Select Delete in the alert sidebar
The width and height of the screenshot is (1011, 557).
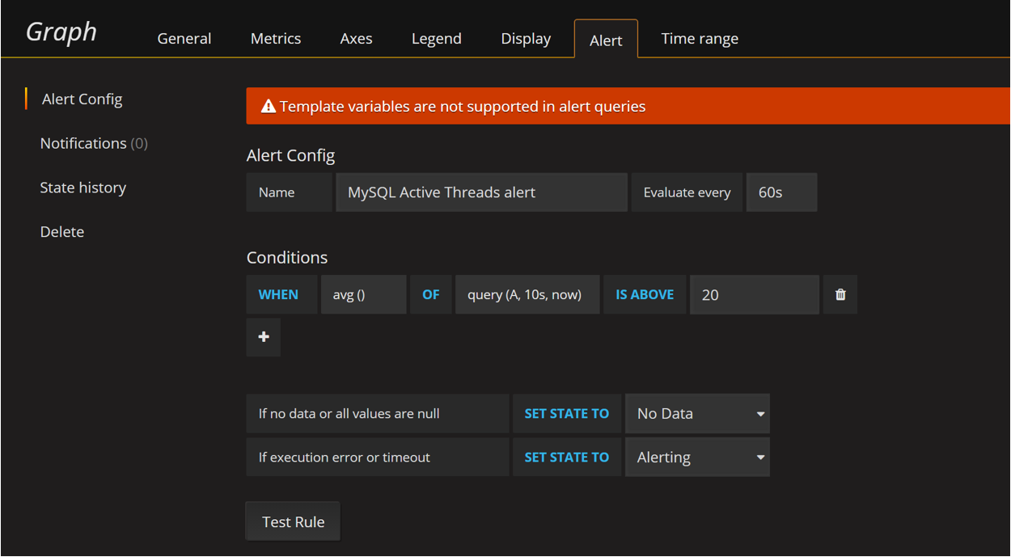coord(62,231)
